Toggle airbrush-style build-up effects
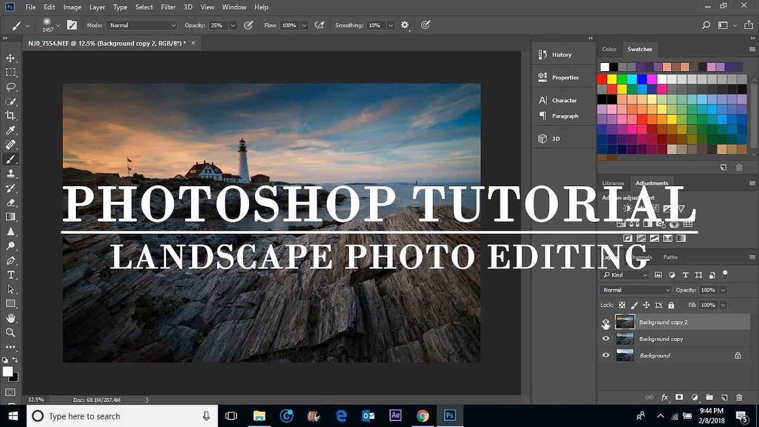This screenshot has height=427, width=759. pyautogui.click(x=320, y=25)
